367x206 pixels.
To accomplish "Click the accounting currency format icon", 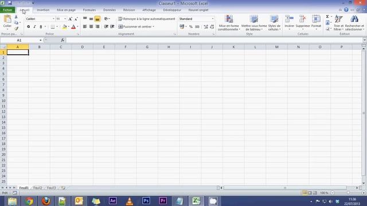I will (182, 27).
